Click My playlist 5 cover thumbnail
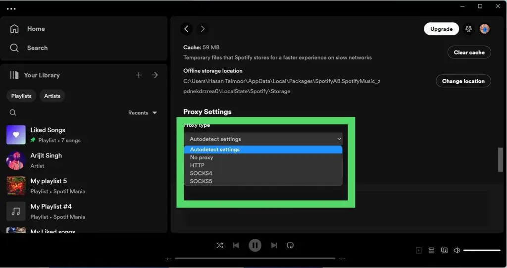Viewport: 507px width, 268px height. 16,186
